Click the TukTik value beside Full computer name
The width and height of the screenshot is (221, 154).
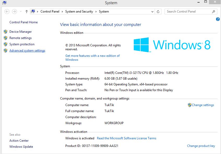109,111
